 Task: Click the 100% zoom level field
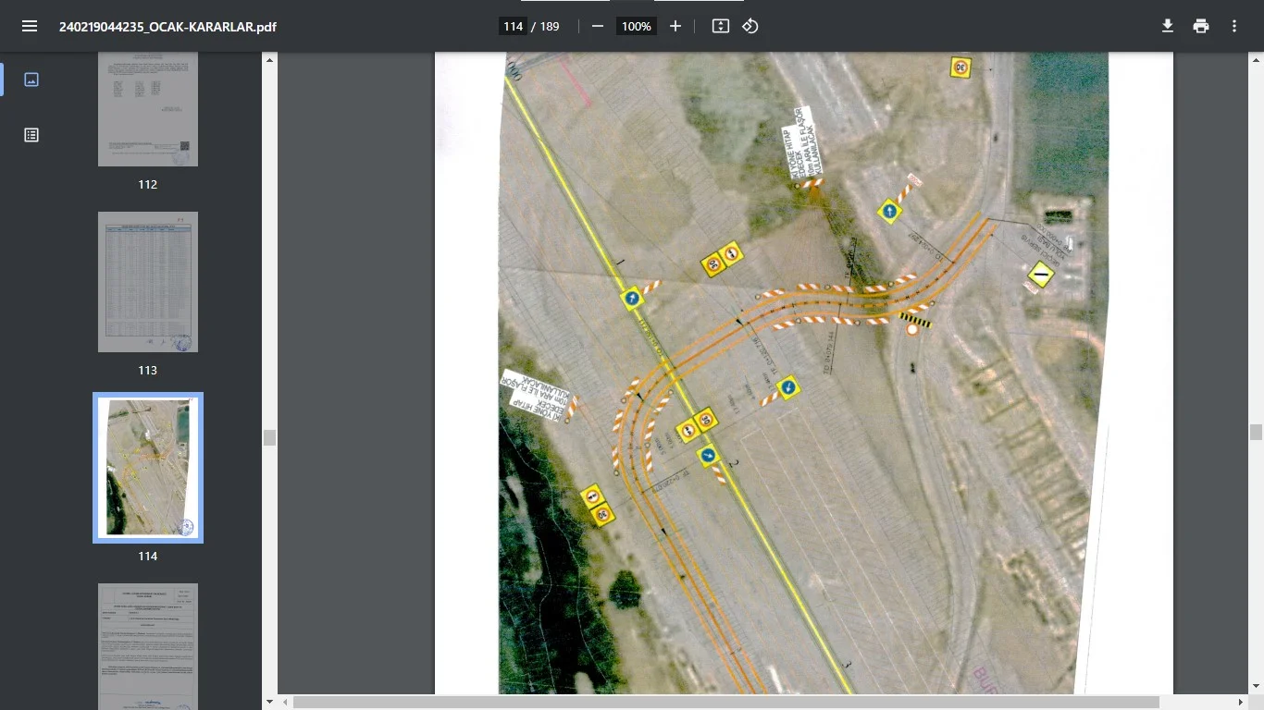637,26
